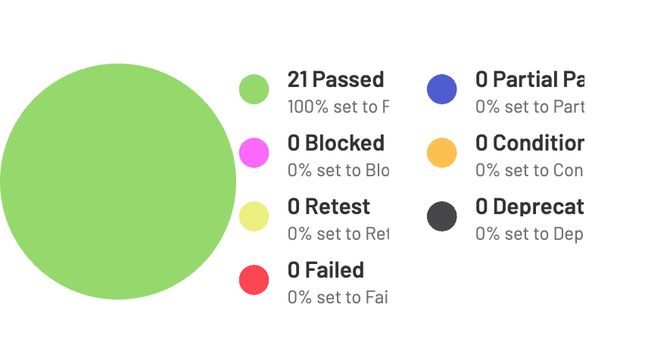645x348 pixels.
Task: Click the red Failed legend dot
Action: click(254, 280)
